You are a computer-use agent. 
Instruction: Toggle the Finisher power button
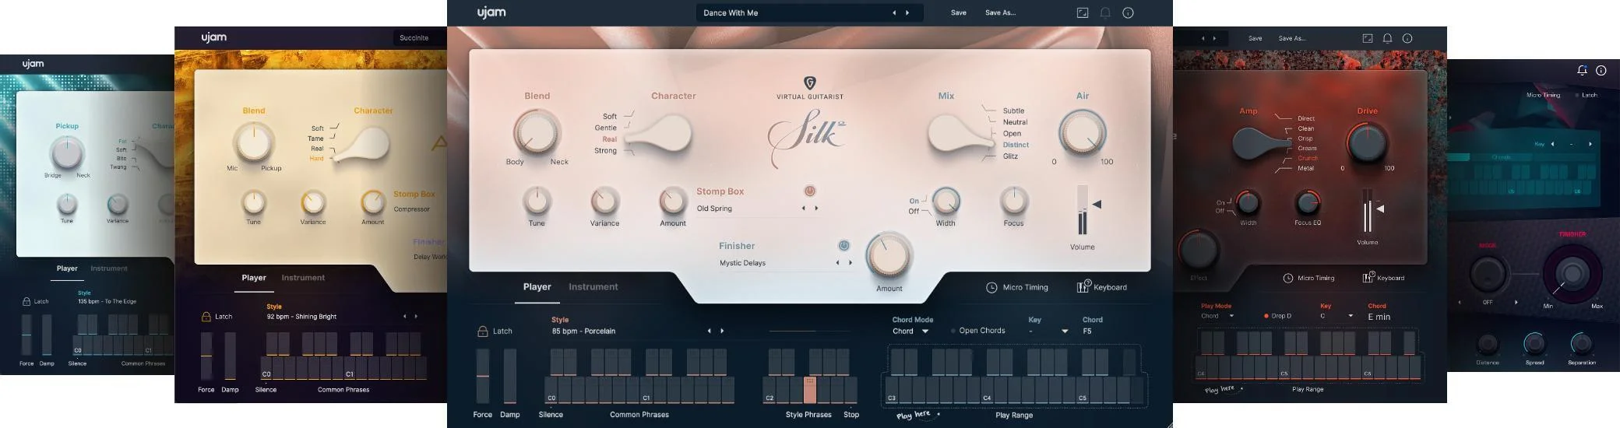click(x=843, y=245)
